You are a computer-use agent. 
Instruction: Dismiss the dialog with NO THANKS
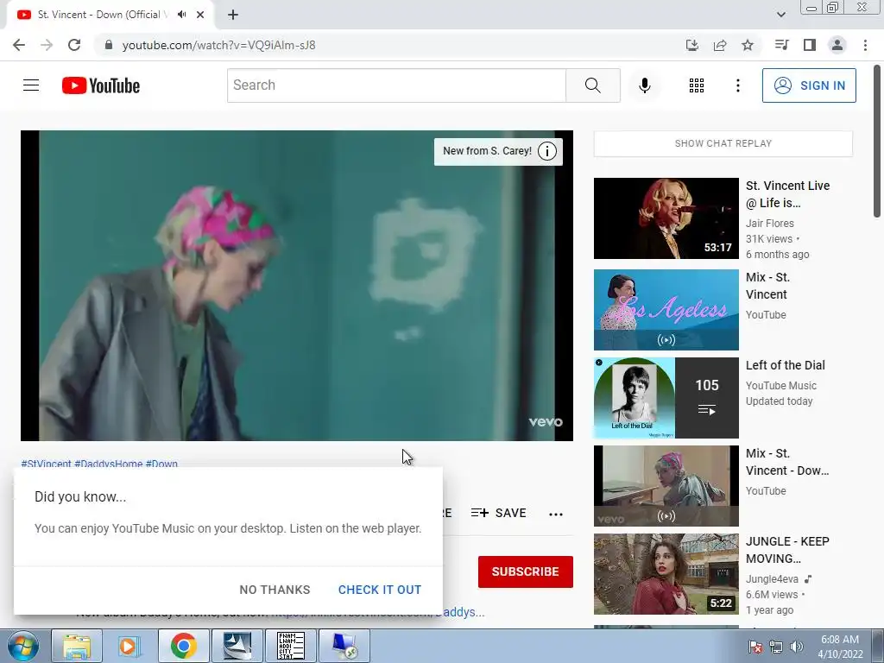coord(275,590)
